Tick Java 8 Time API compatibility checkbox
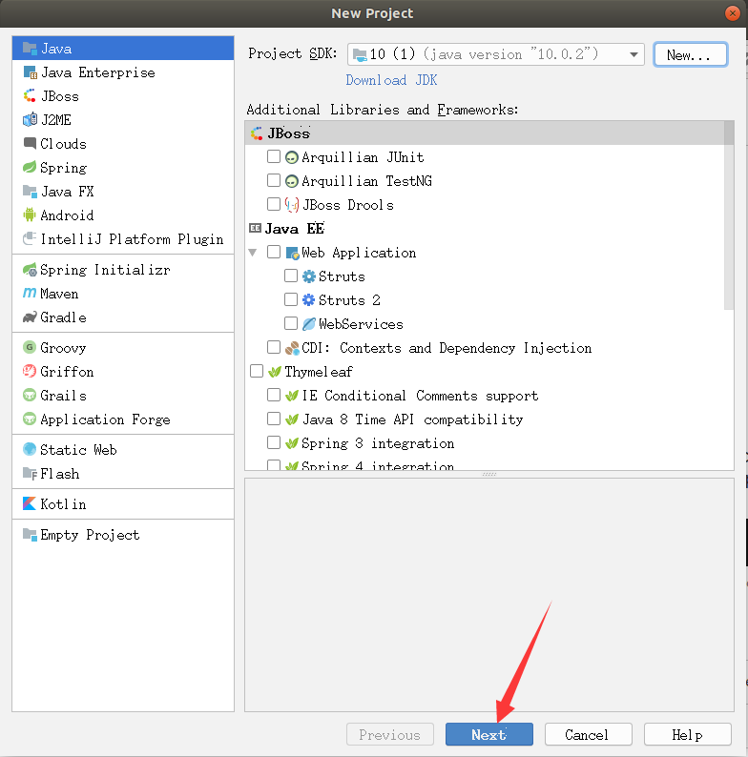This screenshot has height=757, width=748. (x=274, y=419)
